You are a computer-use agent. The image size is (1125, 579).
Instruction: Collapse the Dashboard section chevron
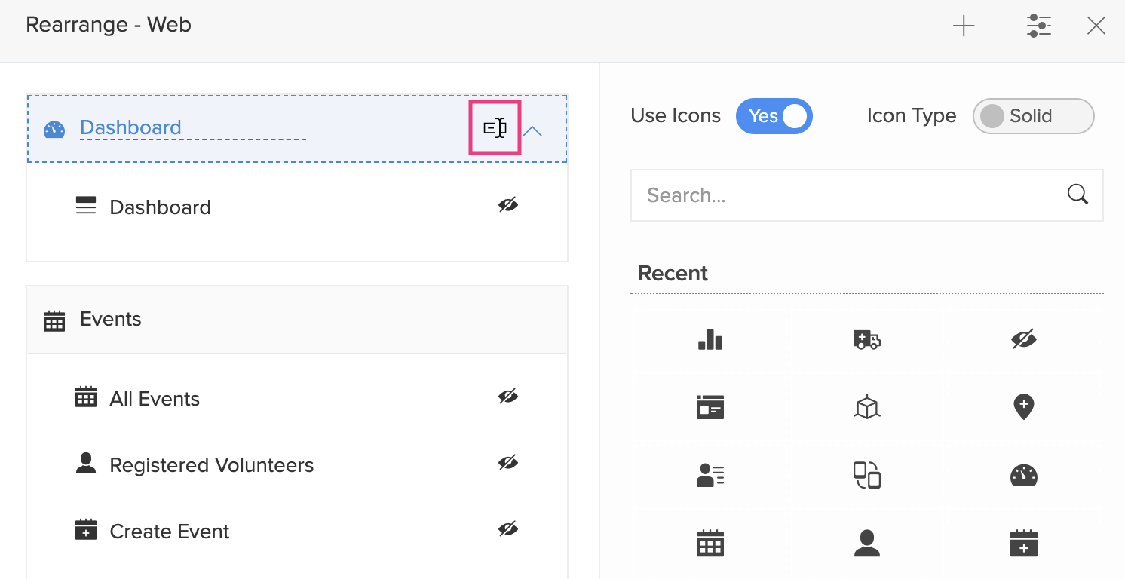[532, 130]
